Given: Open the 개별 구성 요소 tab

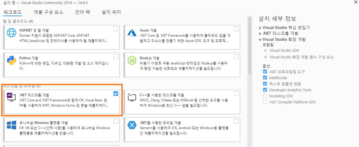Looking at the screenshot, I should (x=48, y=12).
